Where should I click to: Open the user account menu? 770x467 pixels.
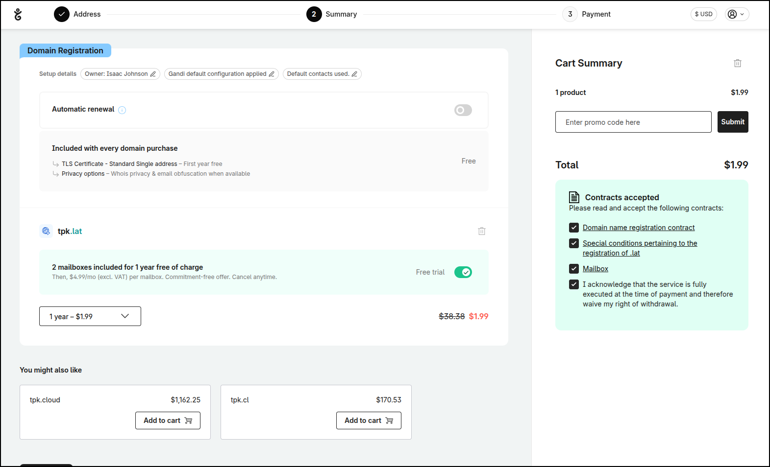(737, 14)
